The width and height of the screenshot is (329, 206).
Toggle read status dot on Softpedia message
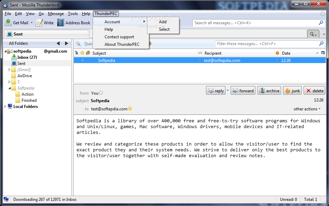pos(200,60)
